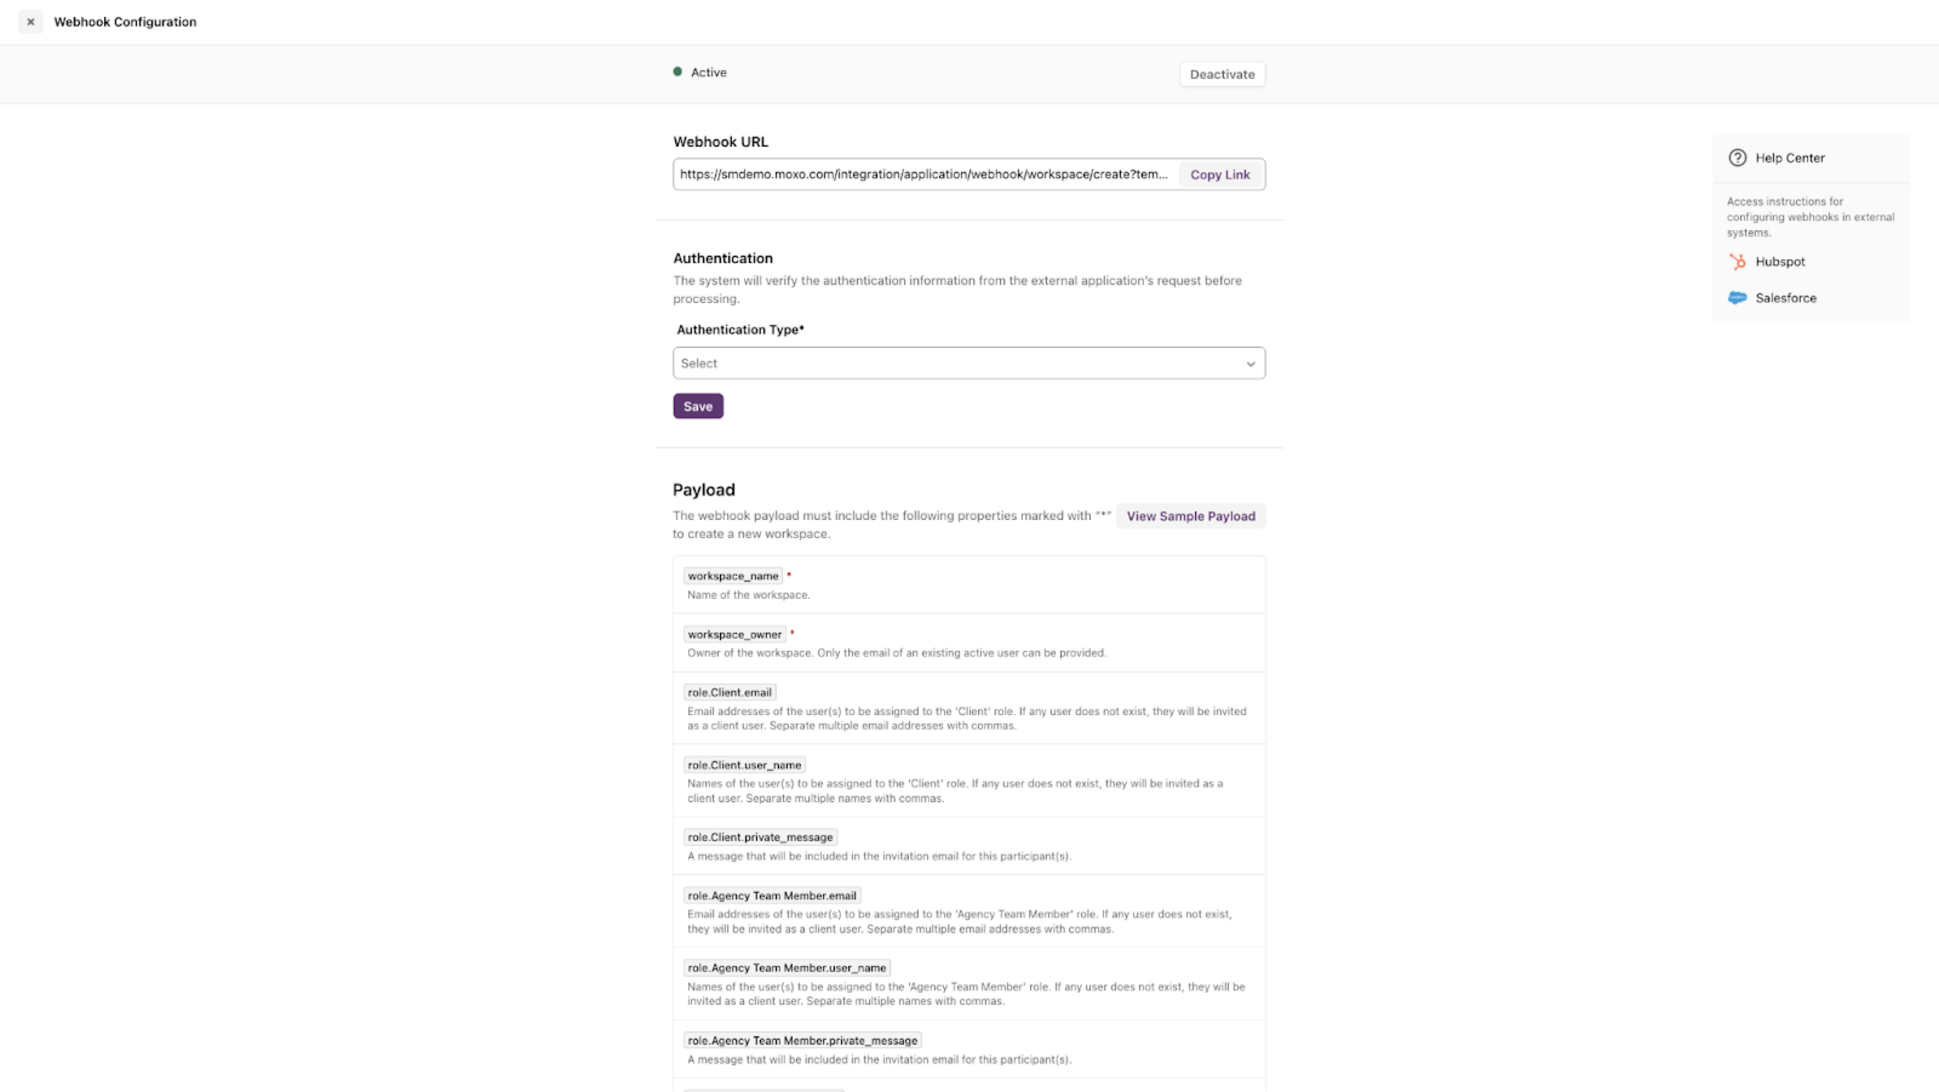Copy the webhook link
Screen dimensions: 1939x1092
pyautogui.click(x=1220, y=175)
